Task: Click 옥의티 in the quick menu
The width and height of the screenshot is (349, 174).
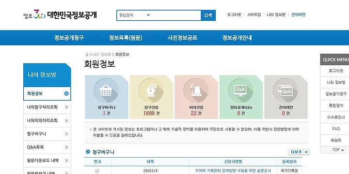Action: [x=336, y=140]
